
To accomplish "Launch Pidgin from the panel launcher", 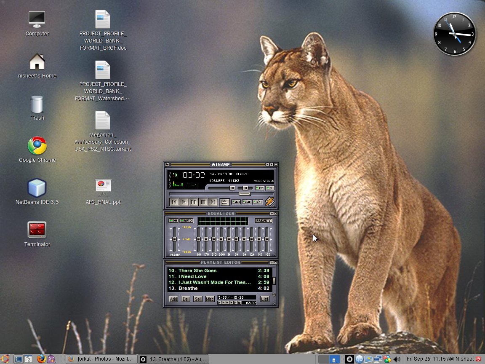I will click(x=51, y=359).
